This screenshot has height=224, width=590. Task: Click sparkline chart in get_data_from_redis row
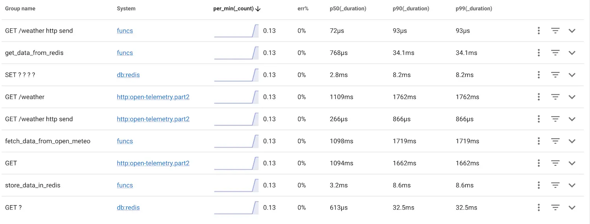(x=236, y=53)
